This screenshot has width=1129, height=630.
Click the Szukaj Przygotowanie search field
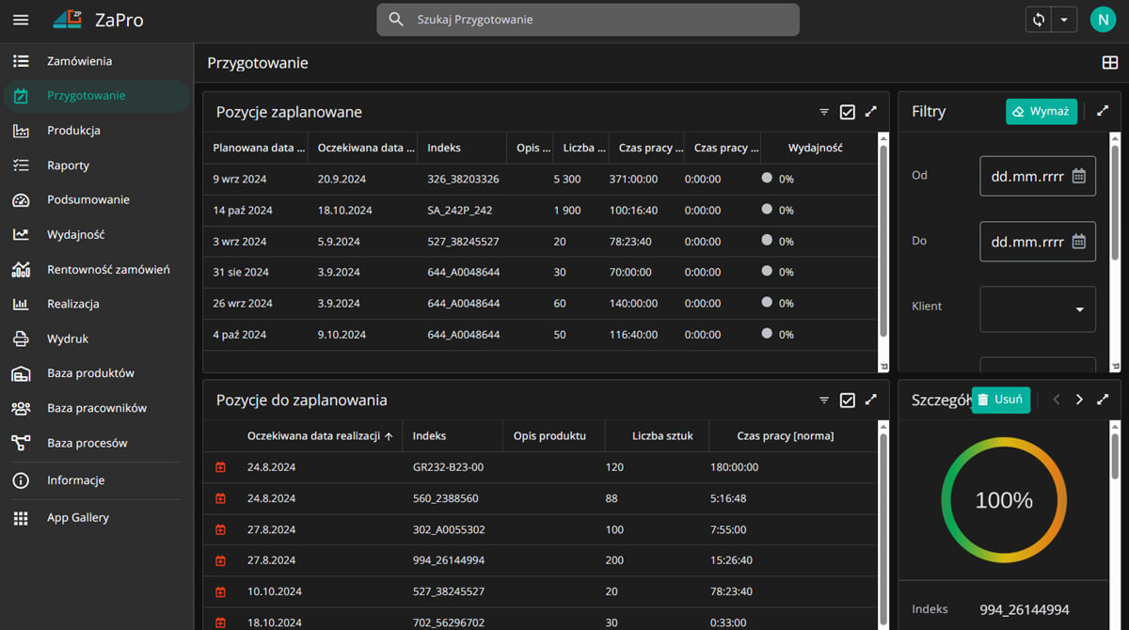click(x=588, y=20)
